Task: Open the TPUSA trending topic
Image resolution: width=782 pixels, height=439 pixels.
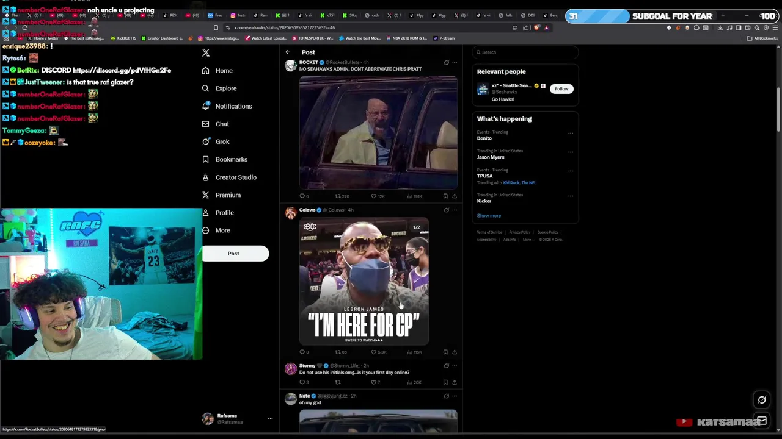Action: (484, 176)
